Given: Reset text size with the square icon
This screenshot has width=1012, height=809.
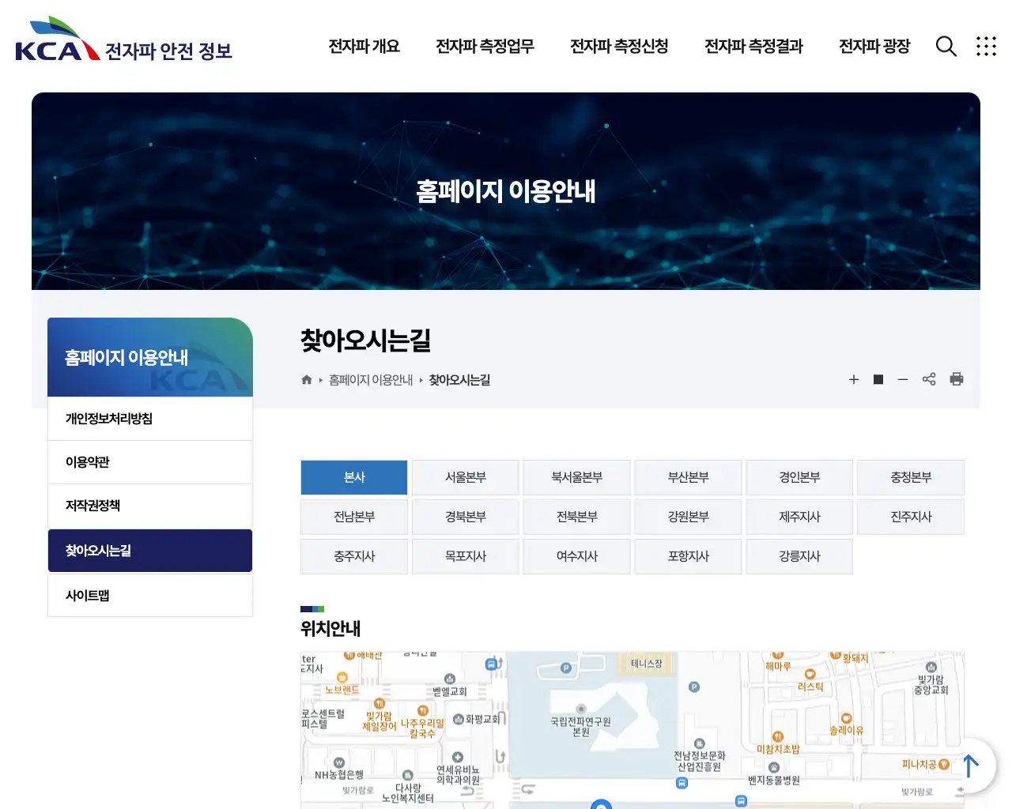Looking at the screenshot, I should click(878, 379).
